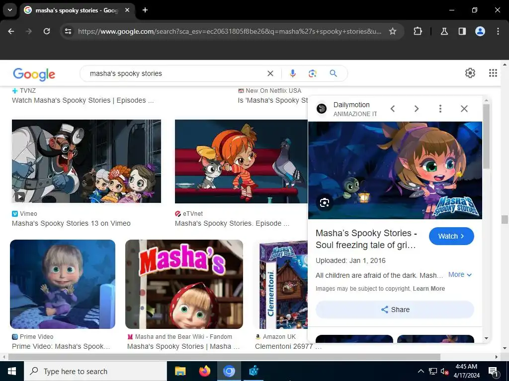Click the page vertical scrollbar thumb
Screen dimensions: 509x381
[504, 219]
